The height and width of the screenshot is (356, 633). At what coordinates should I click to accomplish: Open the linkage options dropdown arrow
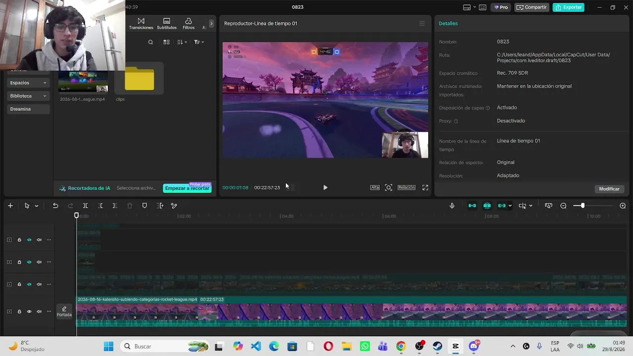tap(510, 206)
